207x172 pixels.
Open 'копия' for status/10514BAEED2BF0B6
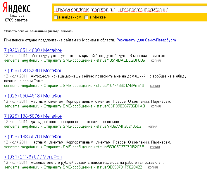(x=156, y=60)
